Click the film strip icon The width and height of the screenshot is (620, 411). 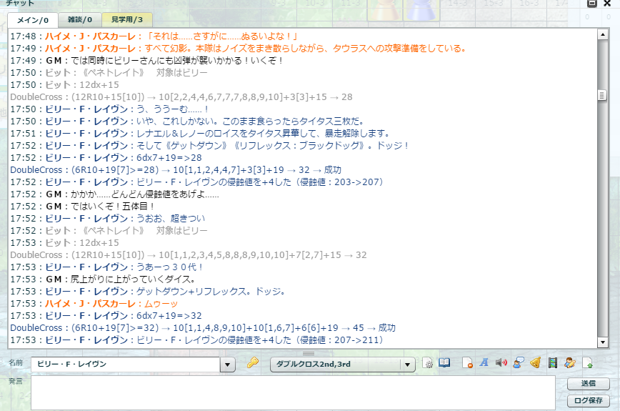click(552, 363)
